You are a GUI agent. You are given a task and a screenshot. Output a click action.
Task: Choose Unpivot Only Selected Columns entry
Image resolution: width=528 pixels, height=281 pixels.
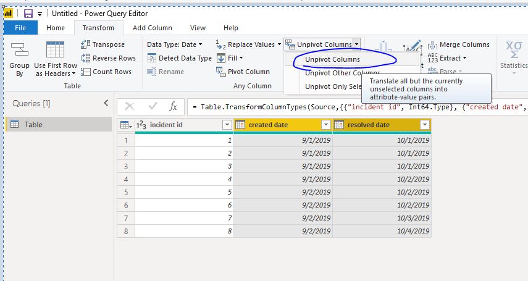tap(333, 86)
